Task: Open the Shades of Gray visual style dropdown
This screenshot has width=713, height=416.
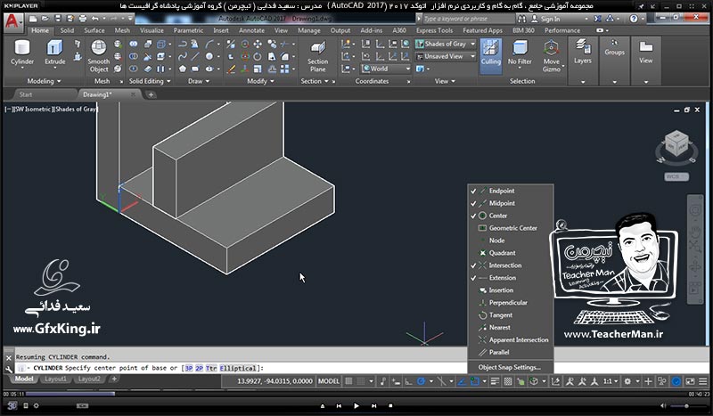Action: (446, 45)
